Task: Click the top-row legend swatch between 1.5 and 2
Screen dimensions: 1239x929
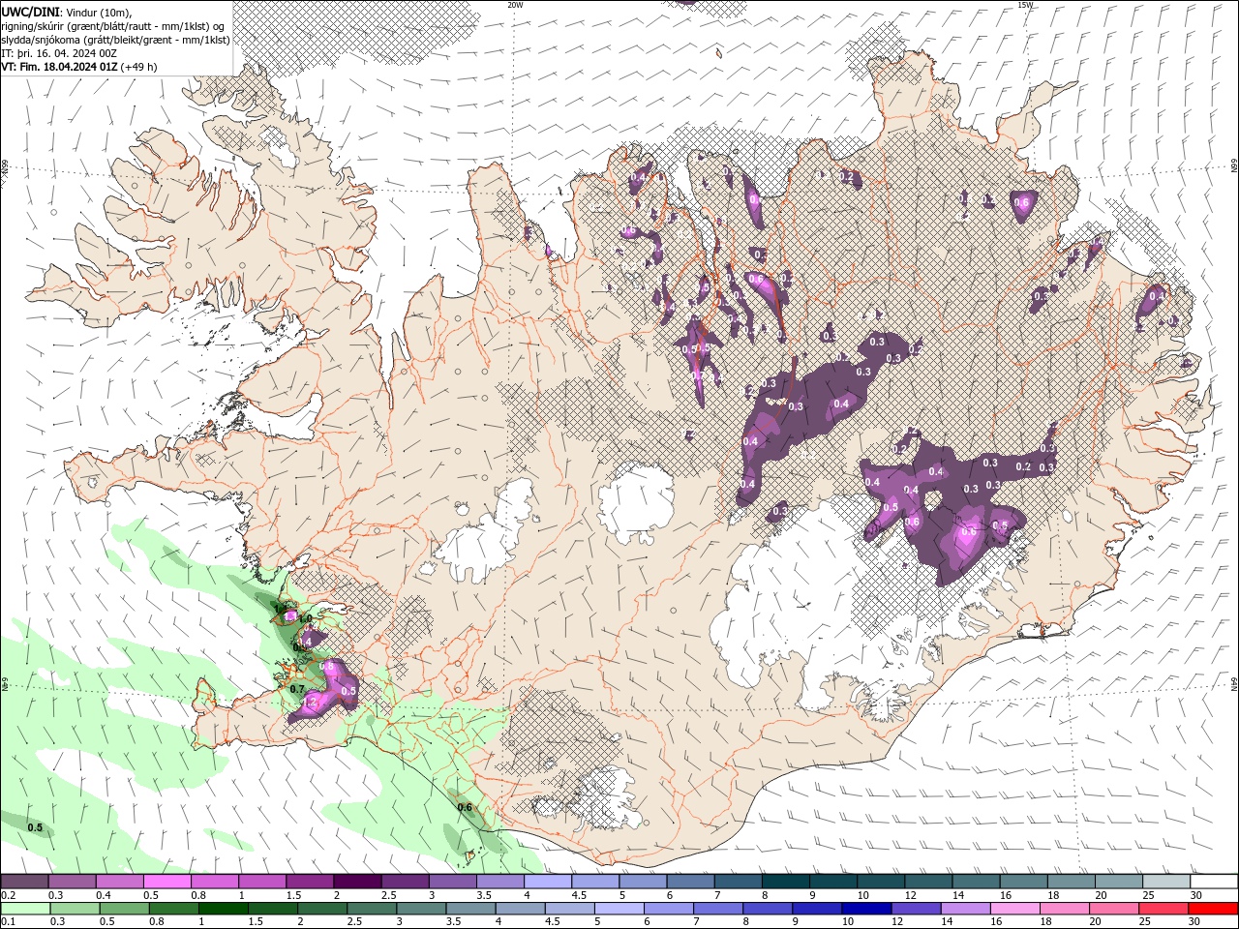Action: click(310, 881)
